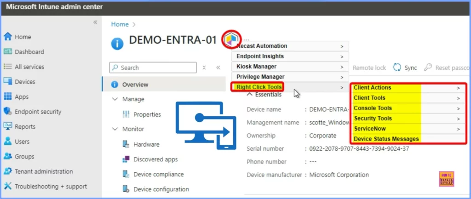The image size is (471, 199).
Task: Click the Remote lock button
Action: click(x=369, y=68)
